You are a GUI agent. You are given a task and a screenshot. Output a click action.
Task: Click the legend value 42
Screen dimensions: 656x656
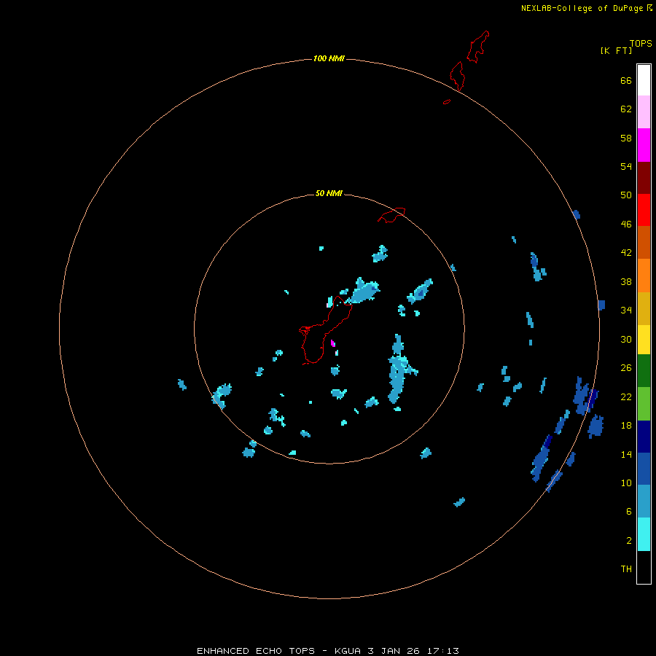(x=626, y=253)
